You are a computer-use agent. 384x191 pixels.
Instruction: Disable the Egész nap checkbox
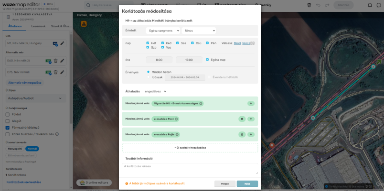click(x=207, y=60)
